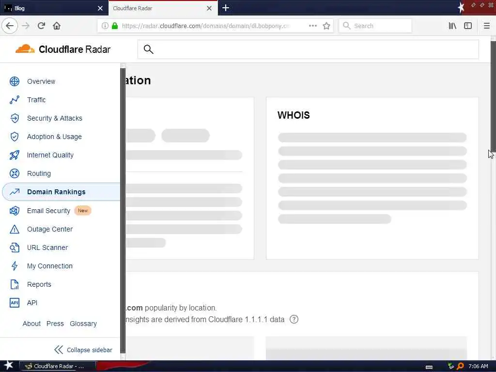Open the page actions three-dots menu

[x=313, y=26]
